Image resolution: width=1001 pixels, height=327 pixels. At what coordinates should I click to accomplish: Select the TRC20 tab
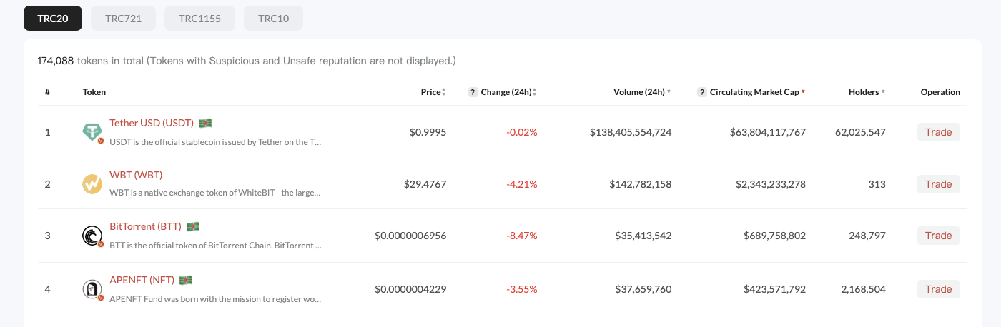(53, 19)
